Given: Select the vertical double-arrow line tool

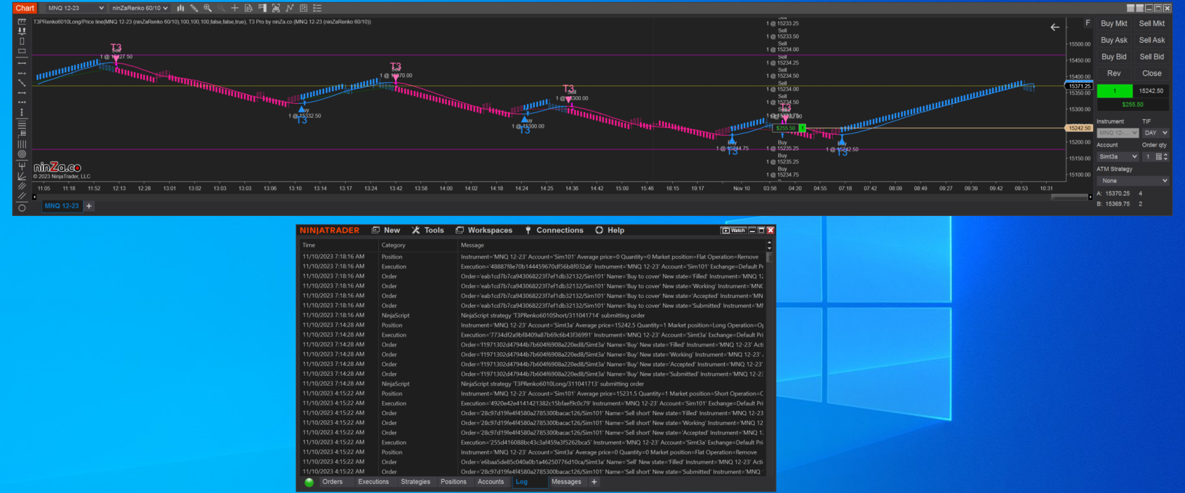Looking at the screenshot, I should coord(22,112).
